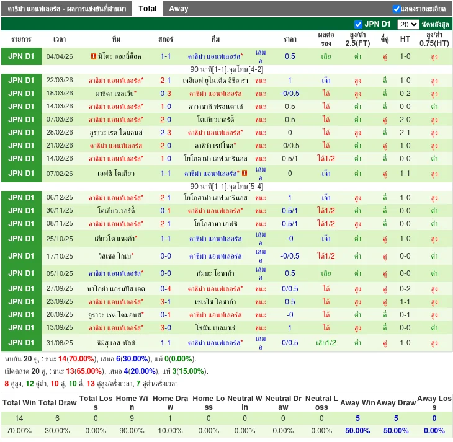This screenshot has height=442, width=453.
Task: Open the 1-1 score on 04/04/26
Action: point(166,56)
